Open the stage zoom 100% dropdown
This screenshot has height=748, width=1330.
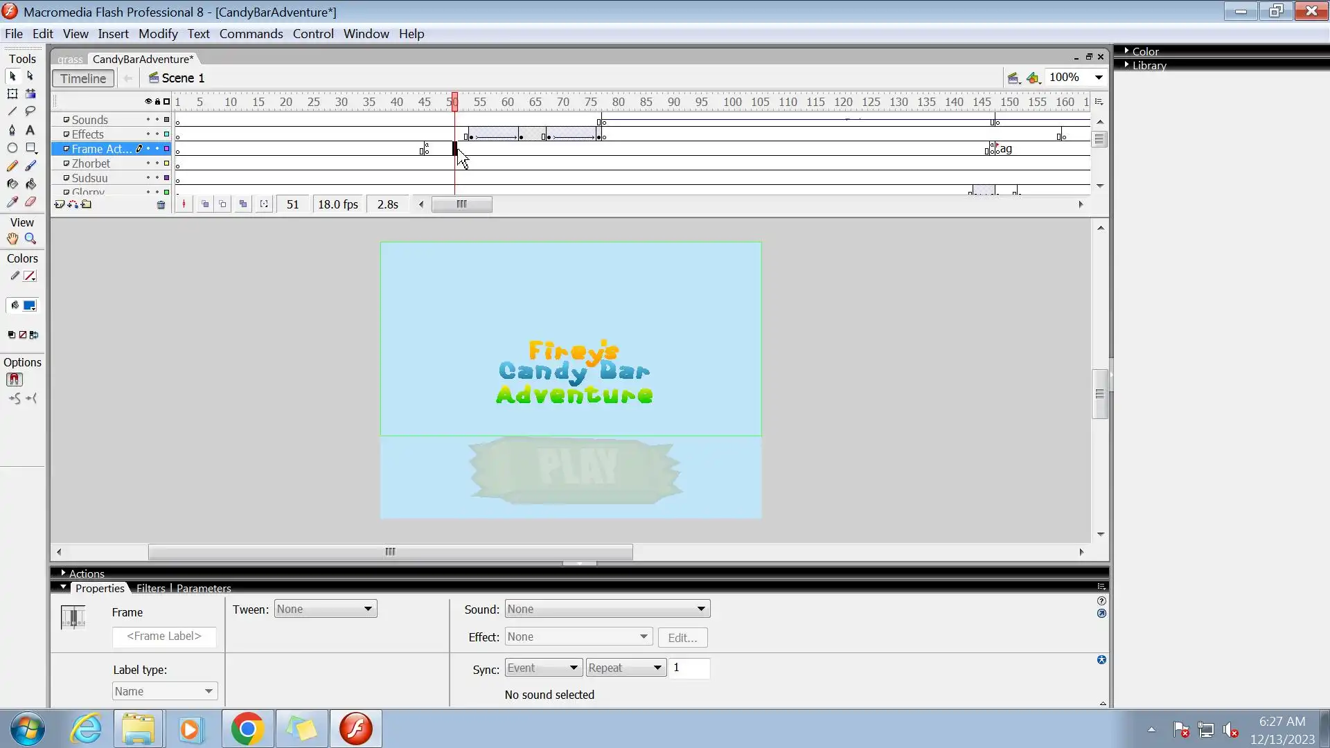coord(1099,78)
